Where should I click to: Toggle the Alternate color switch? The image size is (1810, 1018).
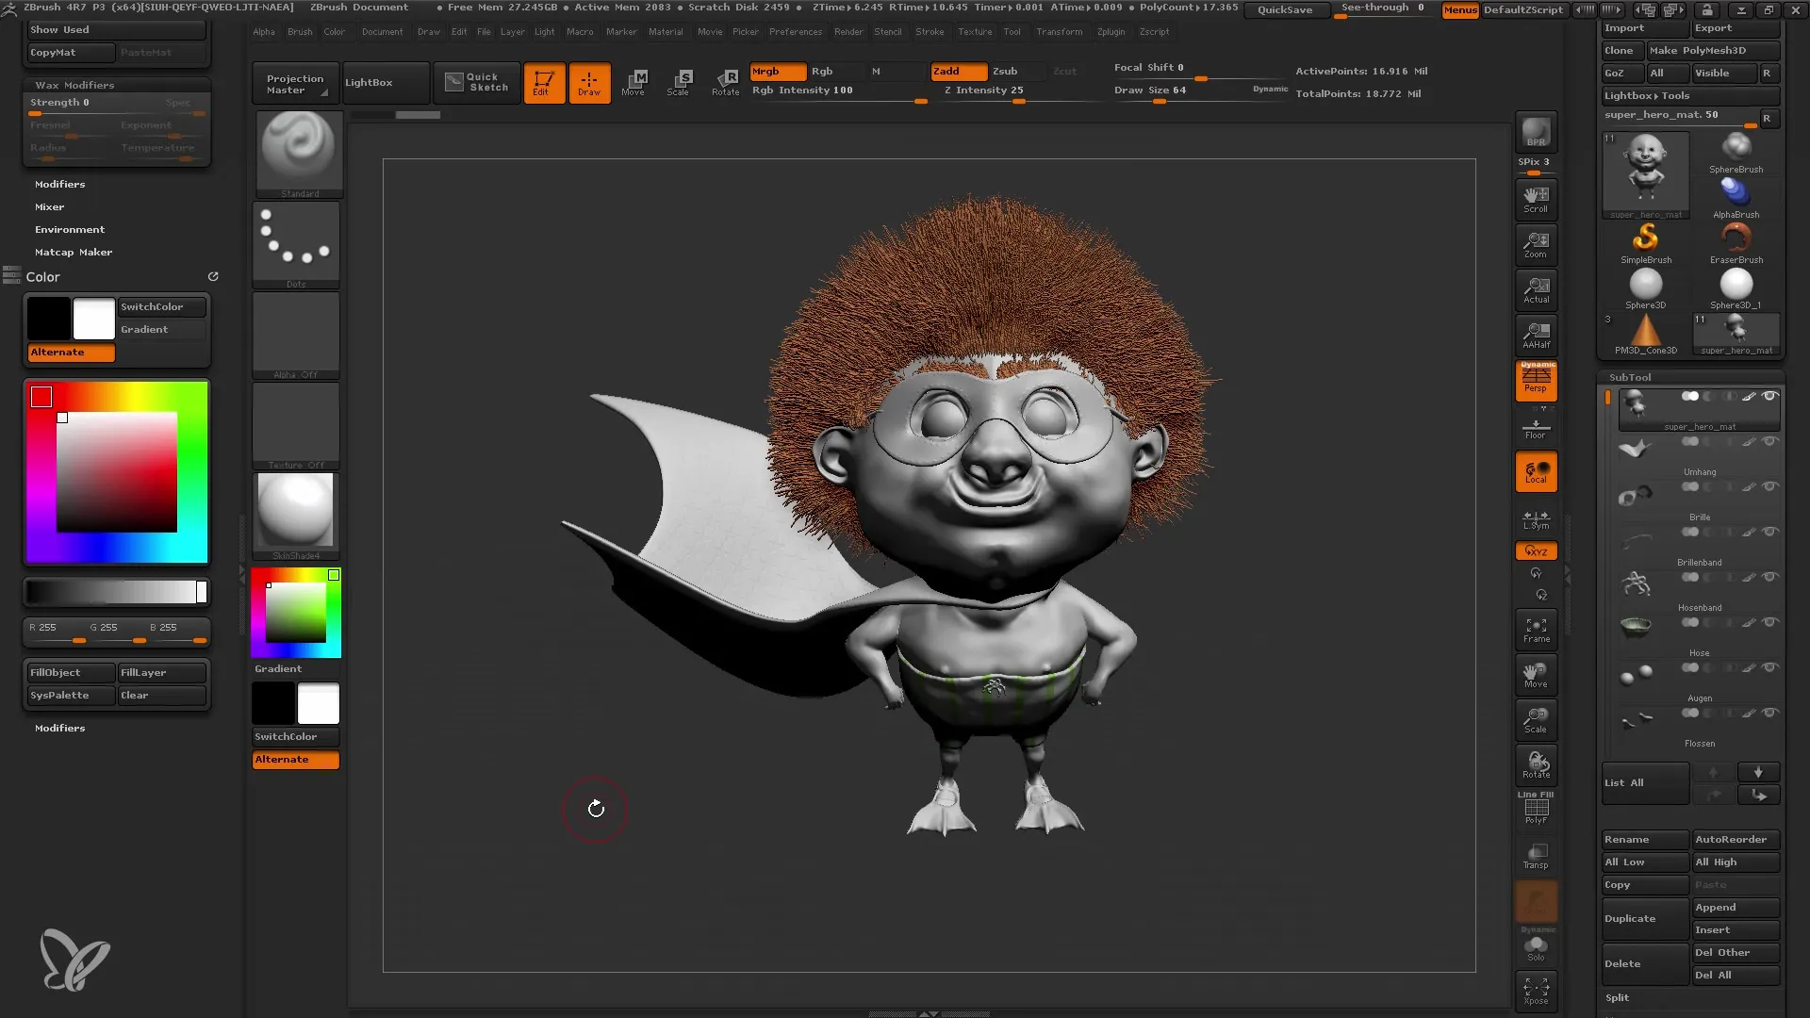(x=295, y=758)
